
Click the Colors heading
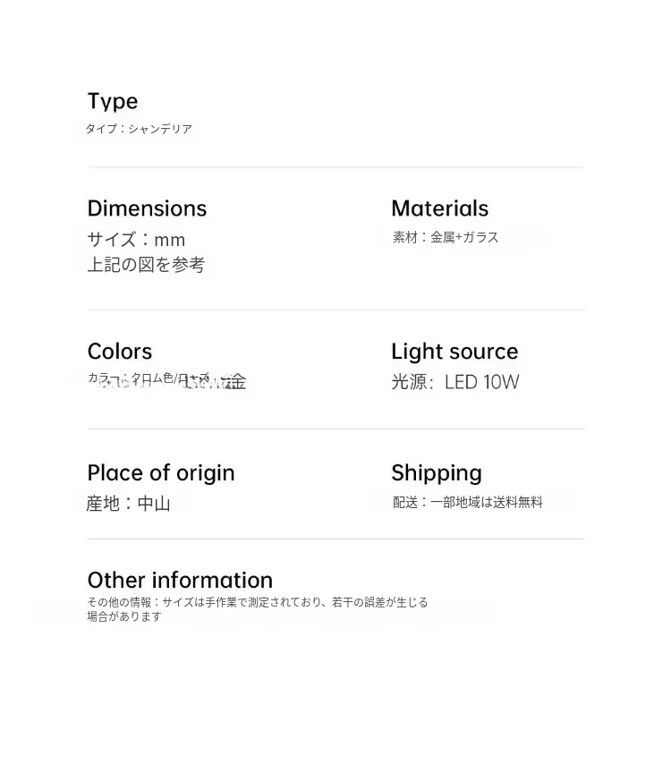pyautogui.click(x=120, y=352)
